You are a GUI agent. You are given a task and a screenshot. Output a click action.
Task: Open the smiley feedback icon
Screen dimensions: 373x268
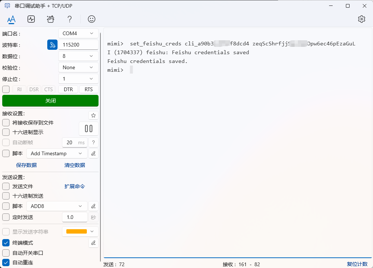click(x=91, y=19)
